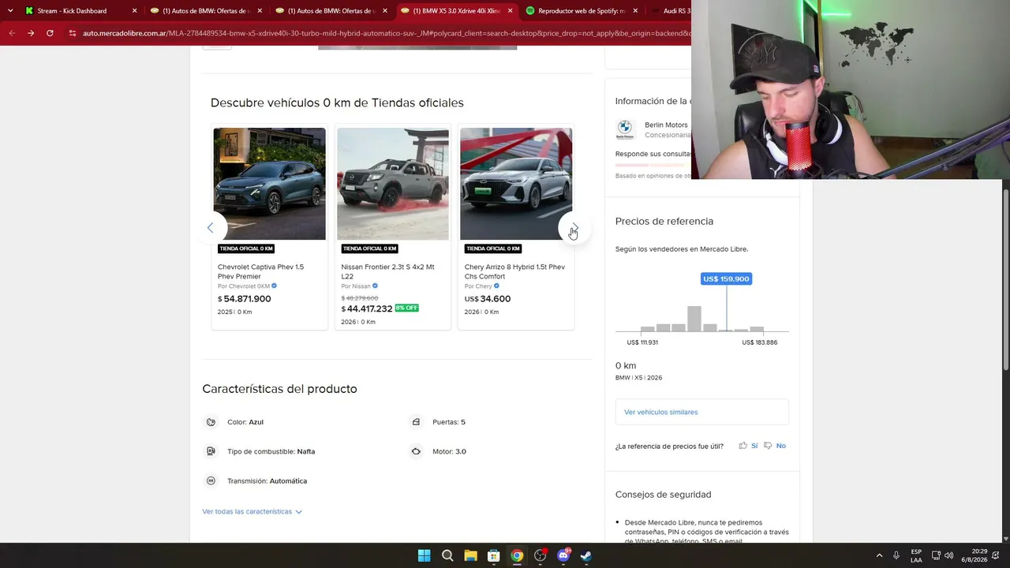Answer 'Sí' to price reference question
The height and width of the screenshot is (568, 1010).
click(x=754, y=446)
